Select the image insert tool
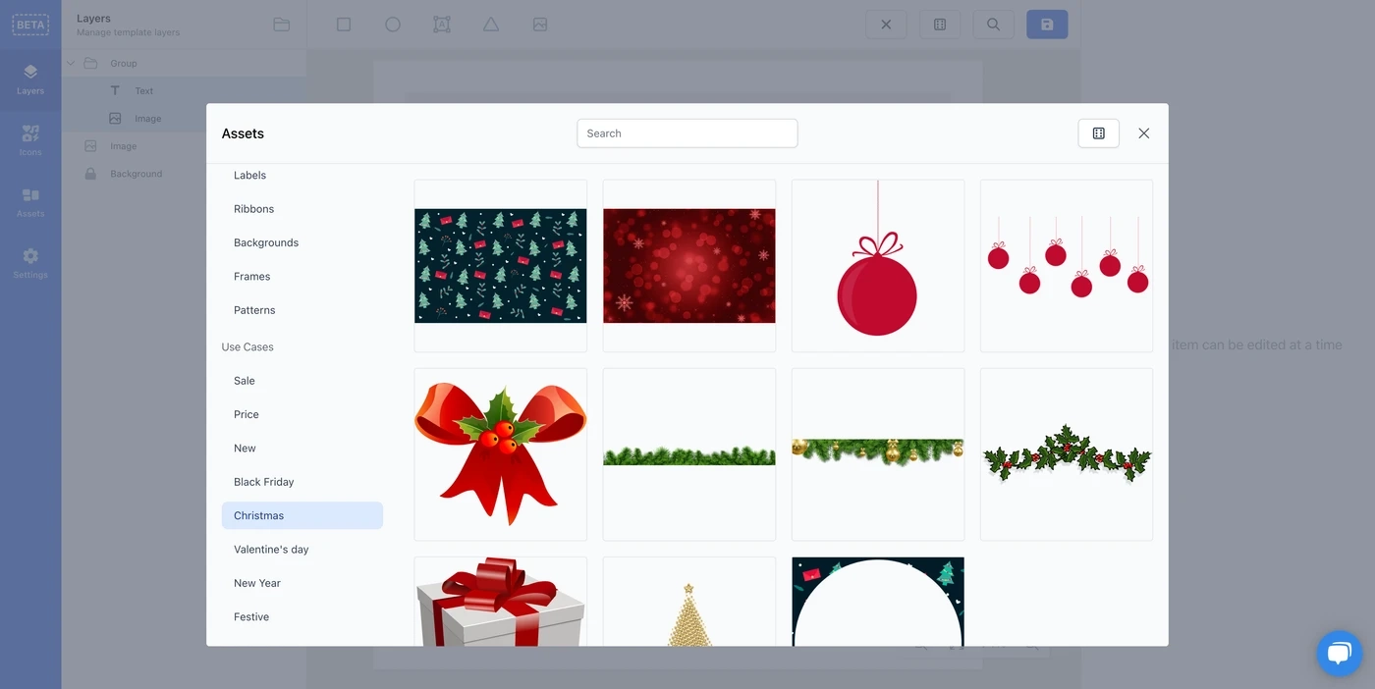The image size is (1375, 689). click(x=540, y=25)
